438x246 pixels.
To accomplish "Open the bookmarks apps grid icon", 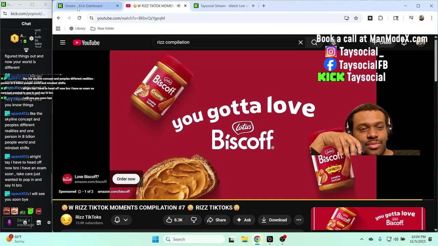I will (58, 28).
